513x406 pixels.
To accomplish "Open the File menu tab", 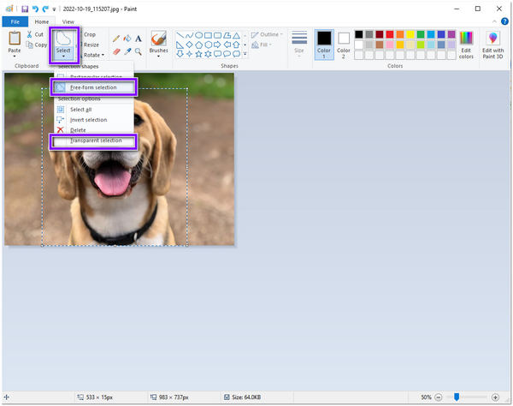I will [x=15, y=21].
